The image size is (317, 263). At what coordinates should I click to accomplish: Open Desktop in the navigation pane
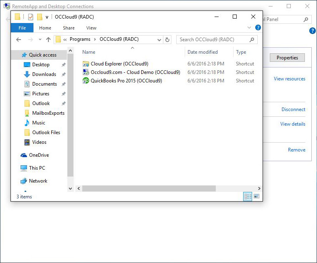pos(41,65)
